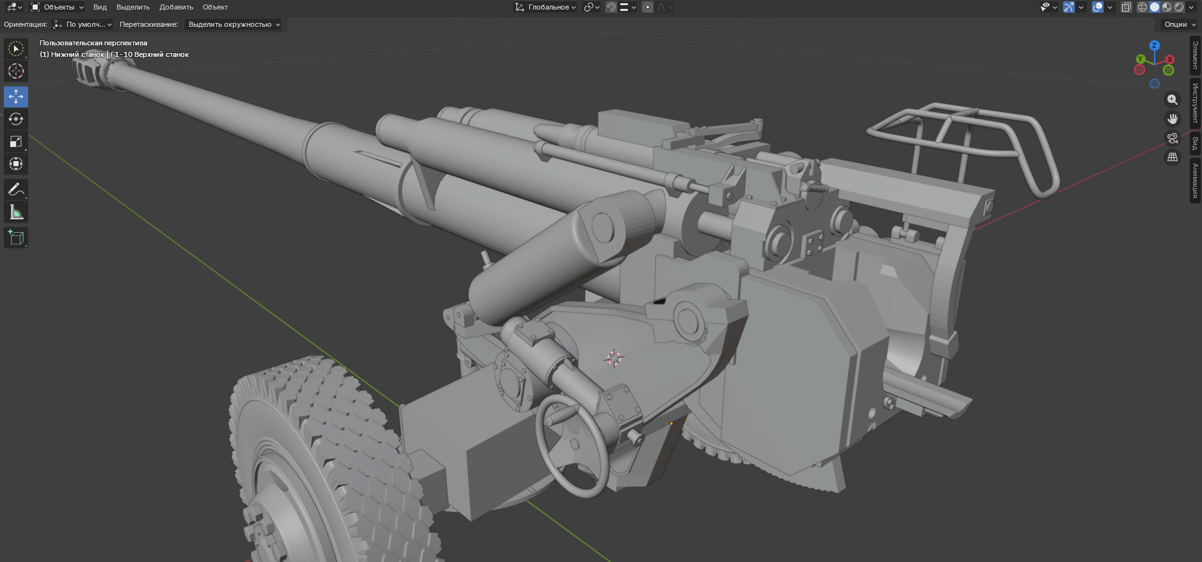Image resolution: width=1202 pixels, height=562 pixels.
Task: Select the Measure ruler tool
Action: 16,212
